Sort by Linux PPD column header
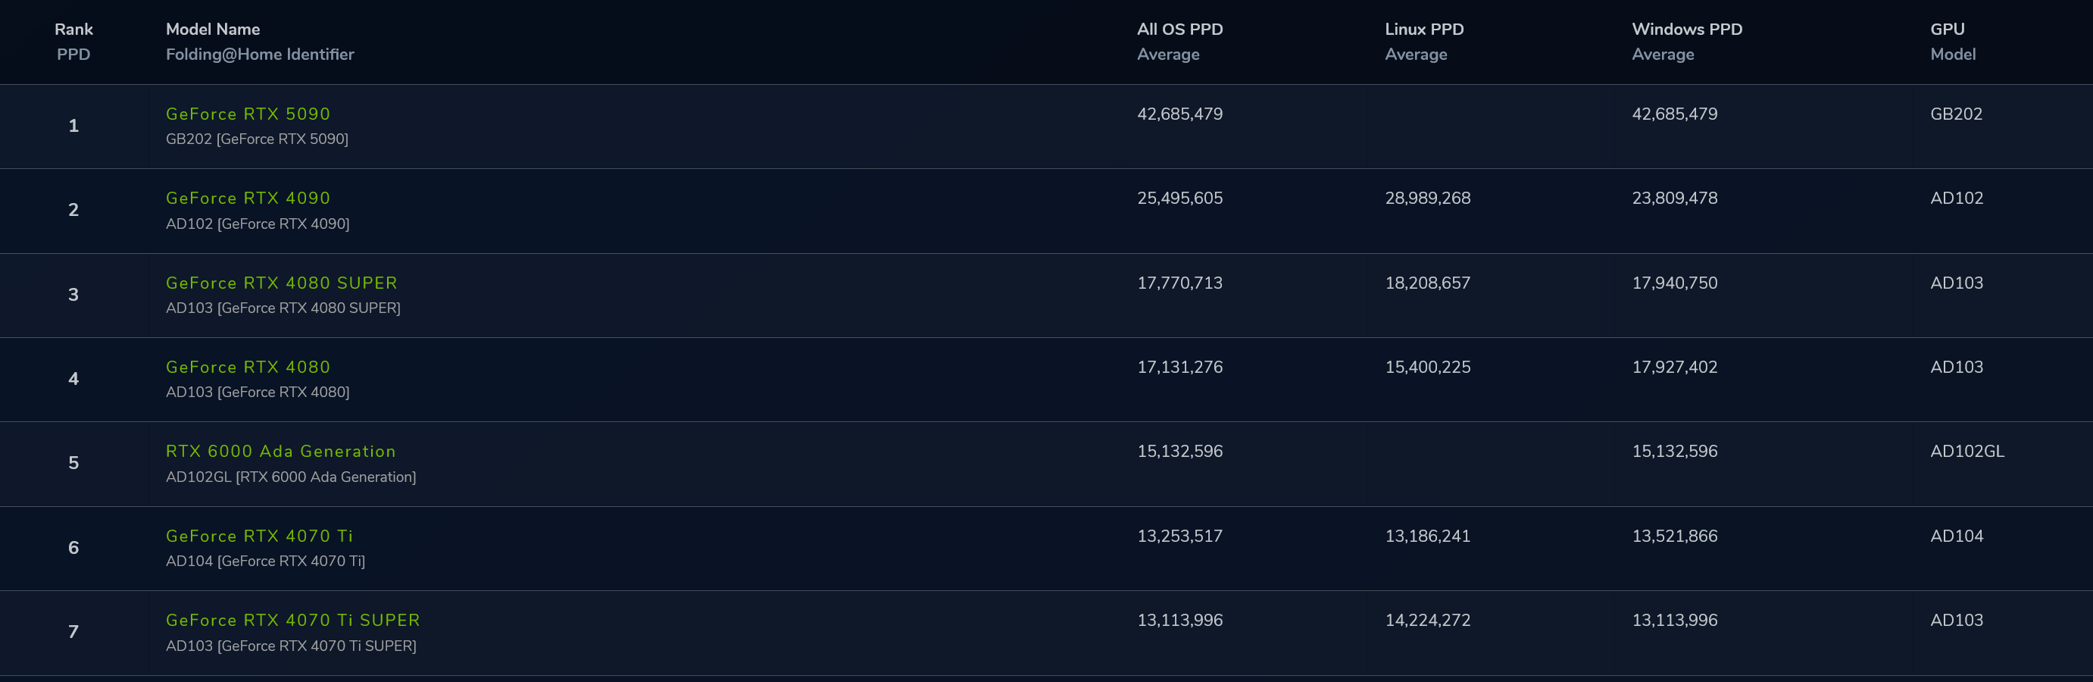Image resolution: width=2093 pixels, height=682 pixels. [x=1423, y=30]
